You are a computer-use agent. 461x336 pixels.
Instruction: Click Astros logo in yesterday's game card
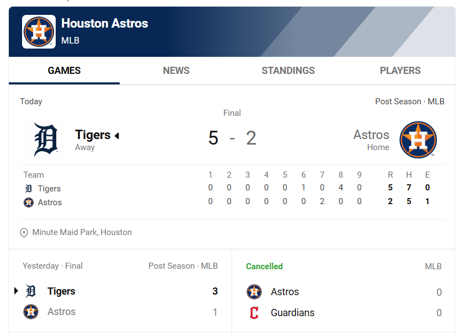pos(31,312)
